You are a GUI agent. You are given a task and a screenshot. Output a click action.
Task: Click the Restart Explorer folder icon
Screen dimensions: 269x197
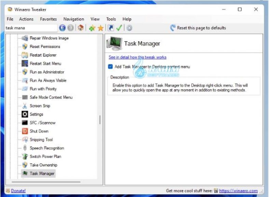(25, 55)
